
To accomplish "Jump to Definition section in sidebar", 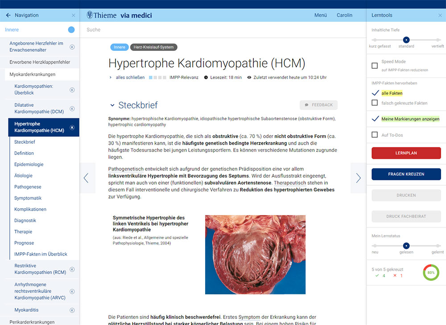I will pyautogui.click(x=24, y=153).
